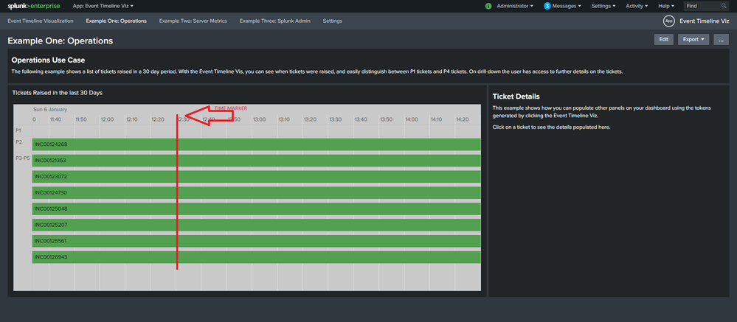Viewport: 737px width, 322px height.
Task: Click the Ticket Details panel heading
Action: [516, 97]
